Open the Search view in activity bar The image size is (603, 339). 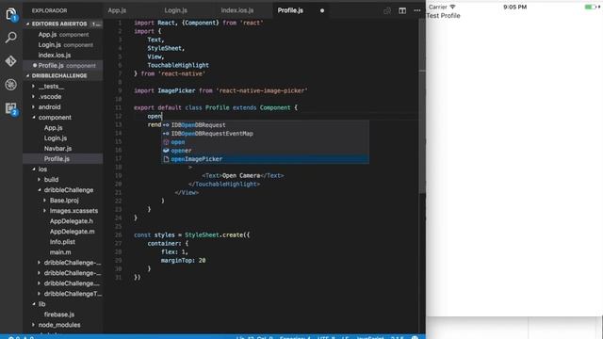click(11, 38)
